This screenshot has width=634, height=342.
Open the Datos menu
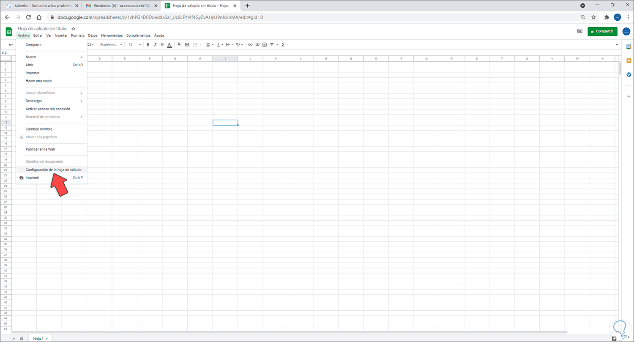point(93,36)
